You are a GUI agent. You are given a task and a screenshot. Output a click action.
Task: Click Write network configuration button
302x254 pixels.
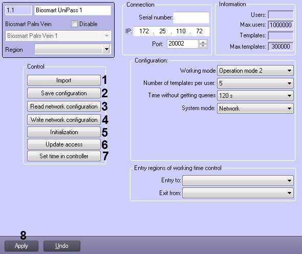64,120
